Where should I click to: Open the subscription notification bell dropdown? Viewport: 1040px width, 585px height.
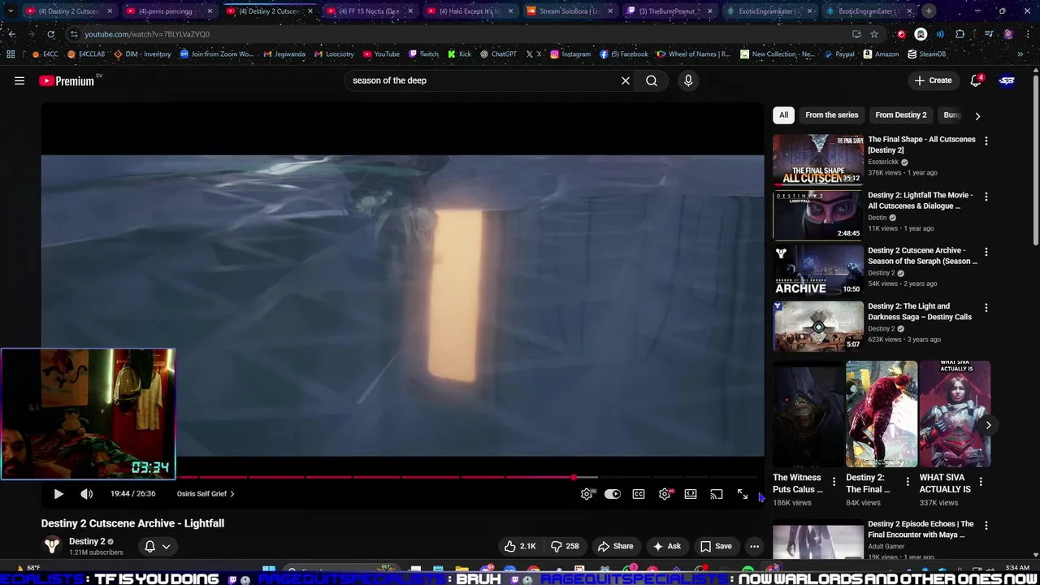(158, 546)
